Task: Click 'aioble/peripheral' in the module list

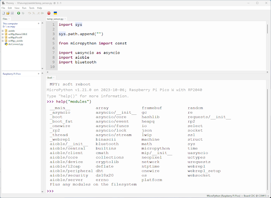Action: coord(71,171)
